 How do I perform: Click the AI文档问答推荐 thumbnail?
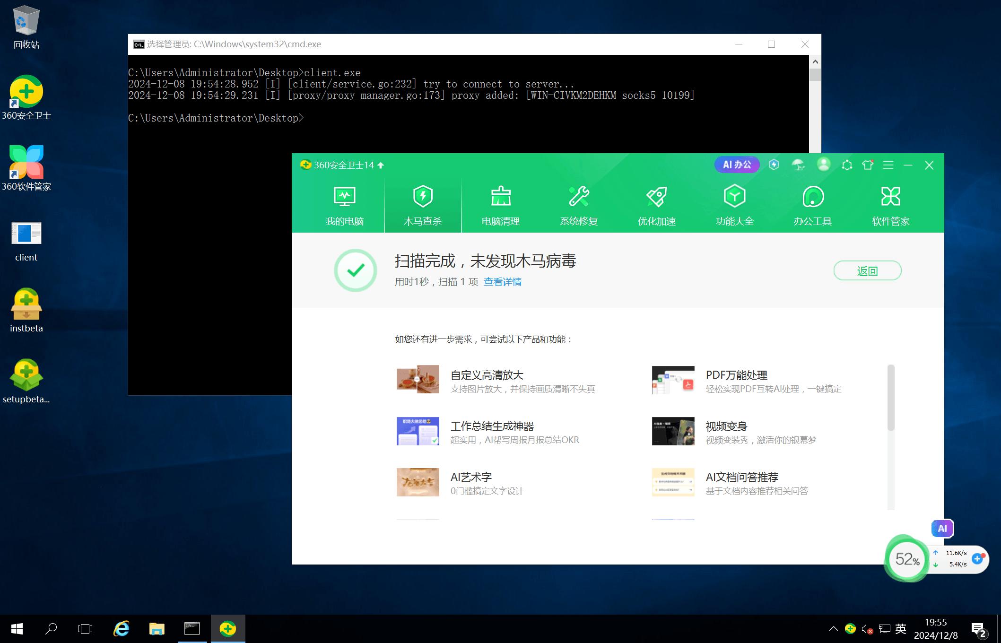pos(673,482)
